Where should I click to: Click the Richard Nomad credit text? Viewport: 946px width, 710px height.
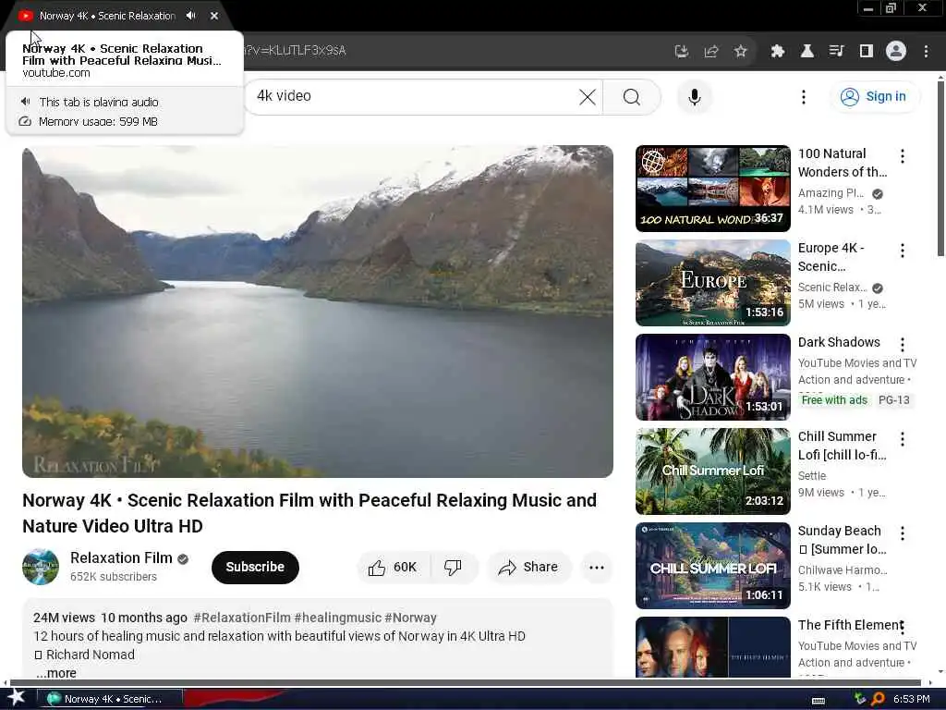[x=90, y=655]
